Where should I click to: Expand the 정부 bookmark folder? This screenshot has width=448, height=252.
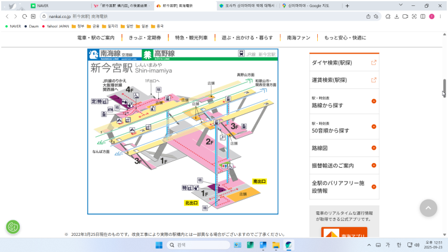(x=78, y=26)
